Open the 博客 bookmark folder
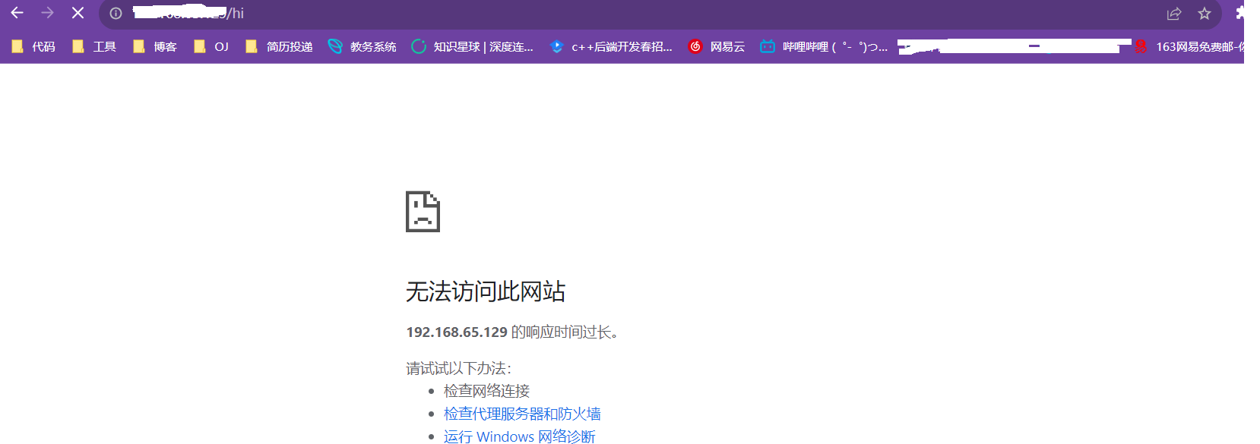1260x444 pixels. [154, 47]
